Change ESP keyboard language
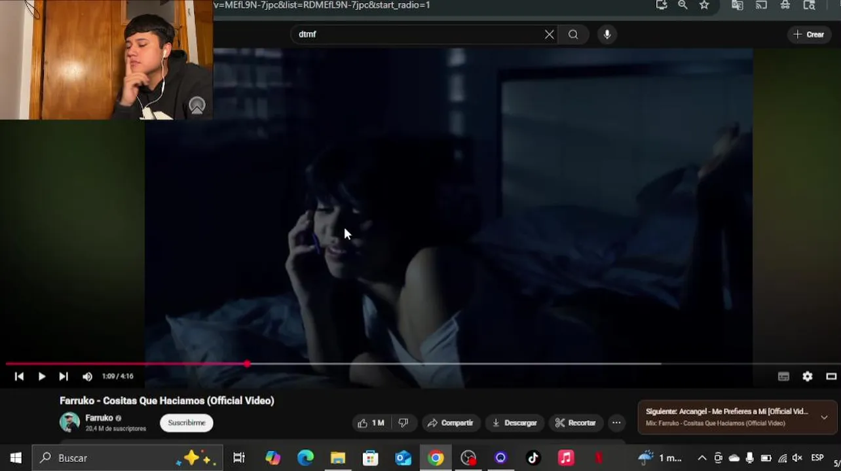This screenshot has height=471, width=841. pyautogui.click(x=817, y=458)
